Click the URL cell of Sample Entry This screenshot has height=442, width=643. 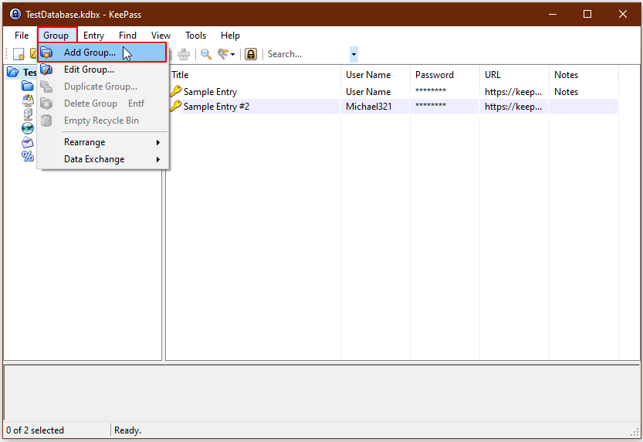513,92
